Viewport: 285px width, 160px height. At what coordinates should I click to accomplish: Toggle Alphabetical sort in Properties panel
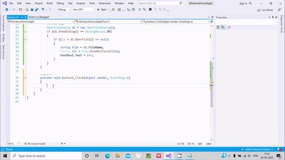point(223,28)
